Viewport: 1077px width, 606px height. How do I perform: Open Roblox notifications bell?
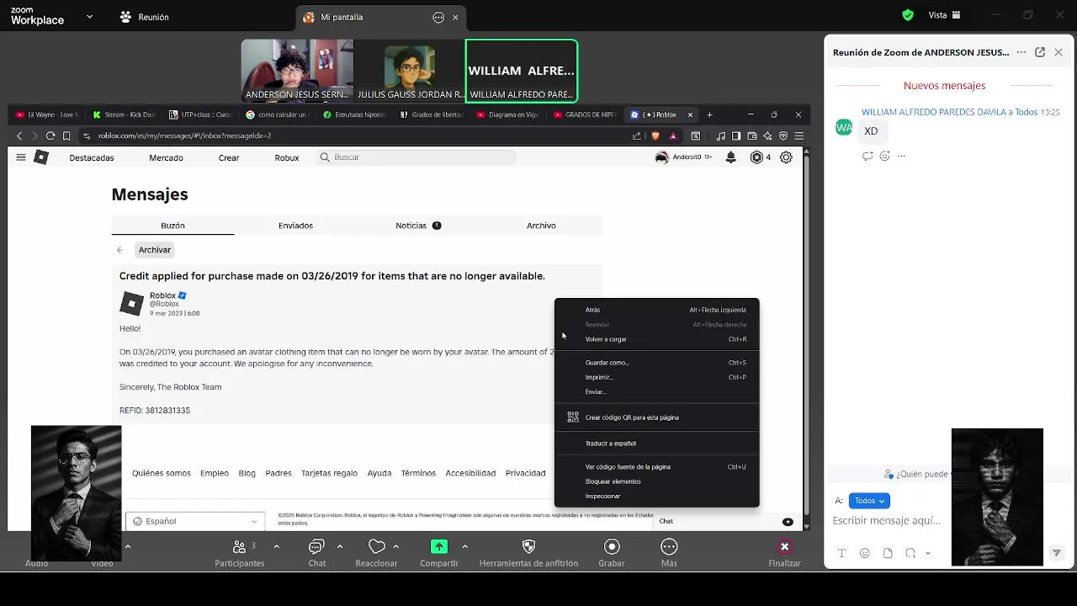pos(731,157)
